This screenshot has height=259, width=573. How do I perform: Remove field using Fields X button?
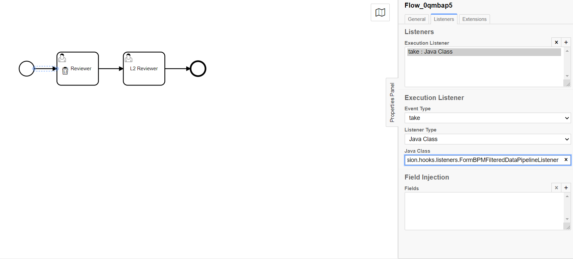556,188
